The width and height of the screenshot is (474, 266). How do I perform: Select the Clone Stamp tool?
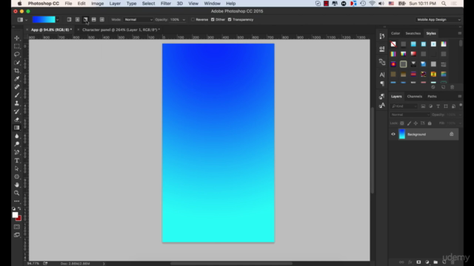[16, 103]
